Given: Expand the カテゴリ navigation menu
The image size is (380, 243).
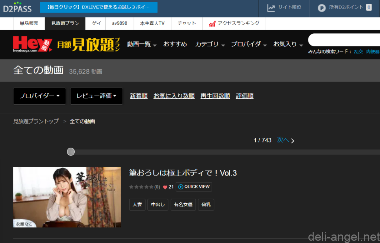Looking at the screenshot, I should click(210, 44).
